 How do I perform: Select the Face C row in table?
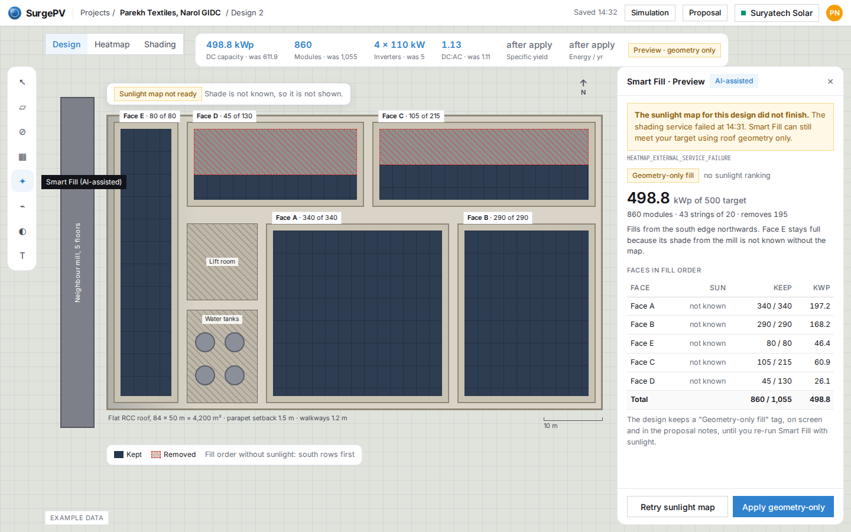click(730, 362)
